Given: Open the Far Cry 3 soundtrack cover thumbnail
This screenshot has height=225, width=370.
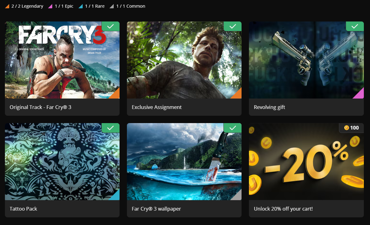Looking at the screenshot, I should point(62,60).
